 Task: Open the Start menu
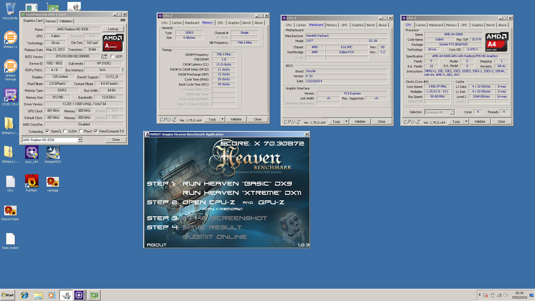pyautogui.click(x=8, y=295)
